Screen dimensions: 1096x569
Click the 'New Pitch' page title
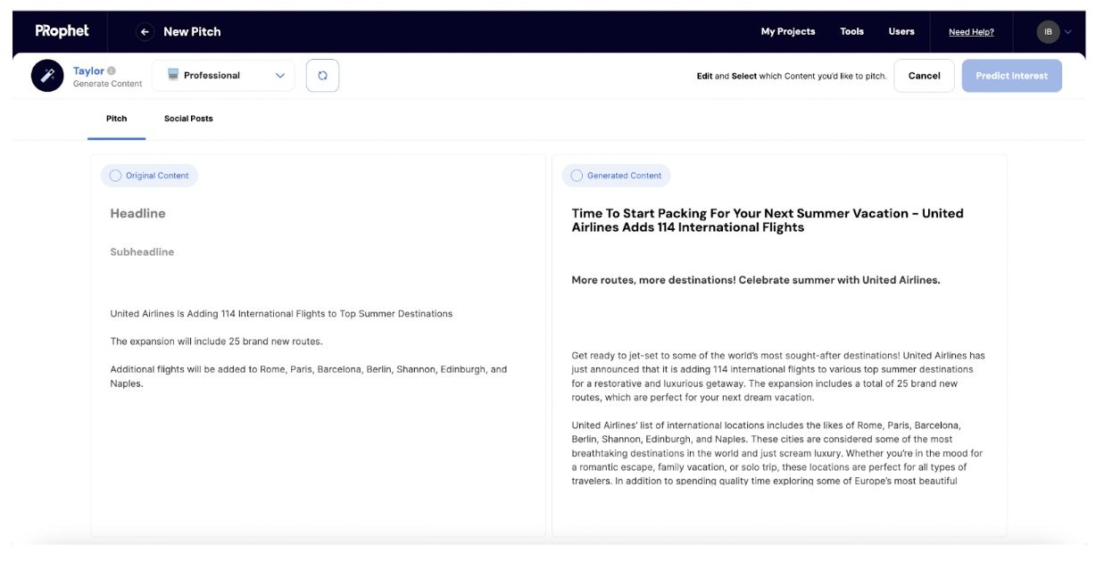(x=192, y=32)
